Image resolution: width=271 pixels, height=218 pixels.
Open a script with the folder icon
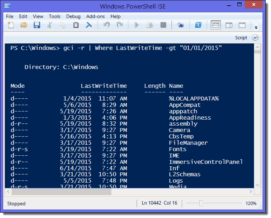24,25
